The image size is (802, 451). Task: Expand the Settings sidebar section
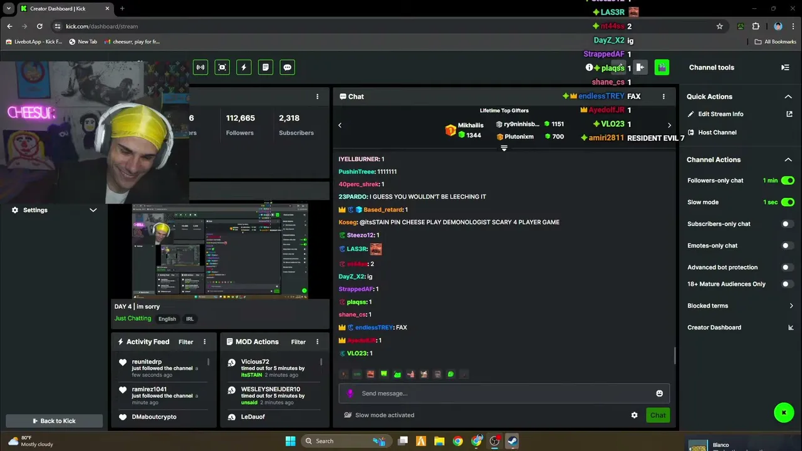point(93,210)
